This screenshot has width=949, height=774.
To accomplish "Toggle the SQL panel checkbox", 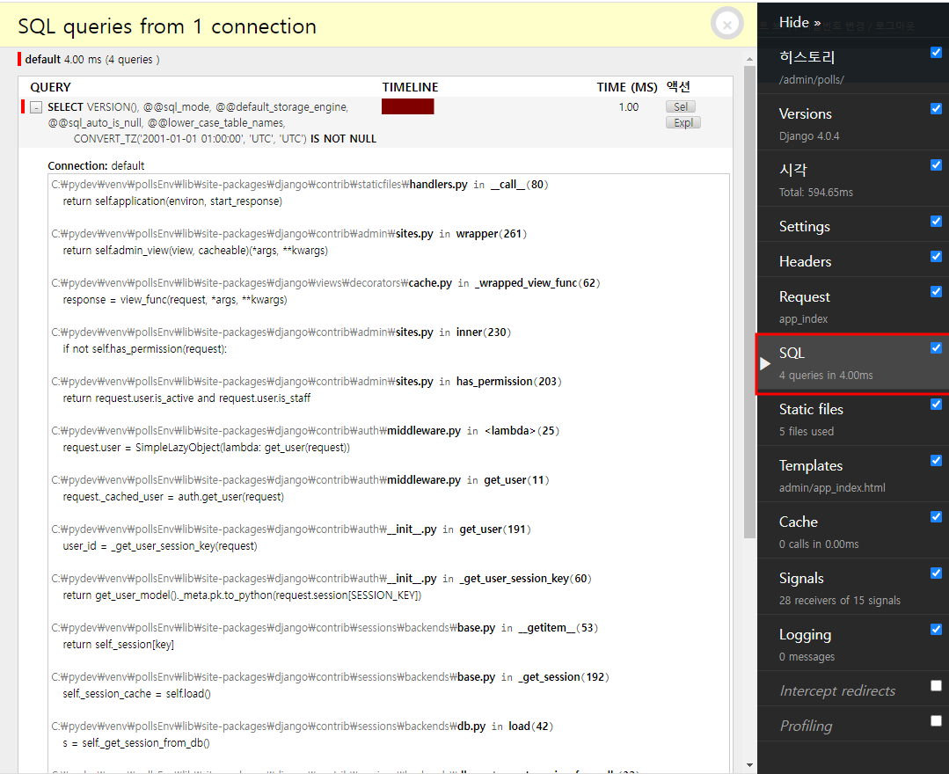I will coord(936,348).
